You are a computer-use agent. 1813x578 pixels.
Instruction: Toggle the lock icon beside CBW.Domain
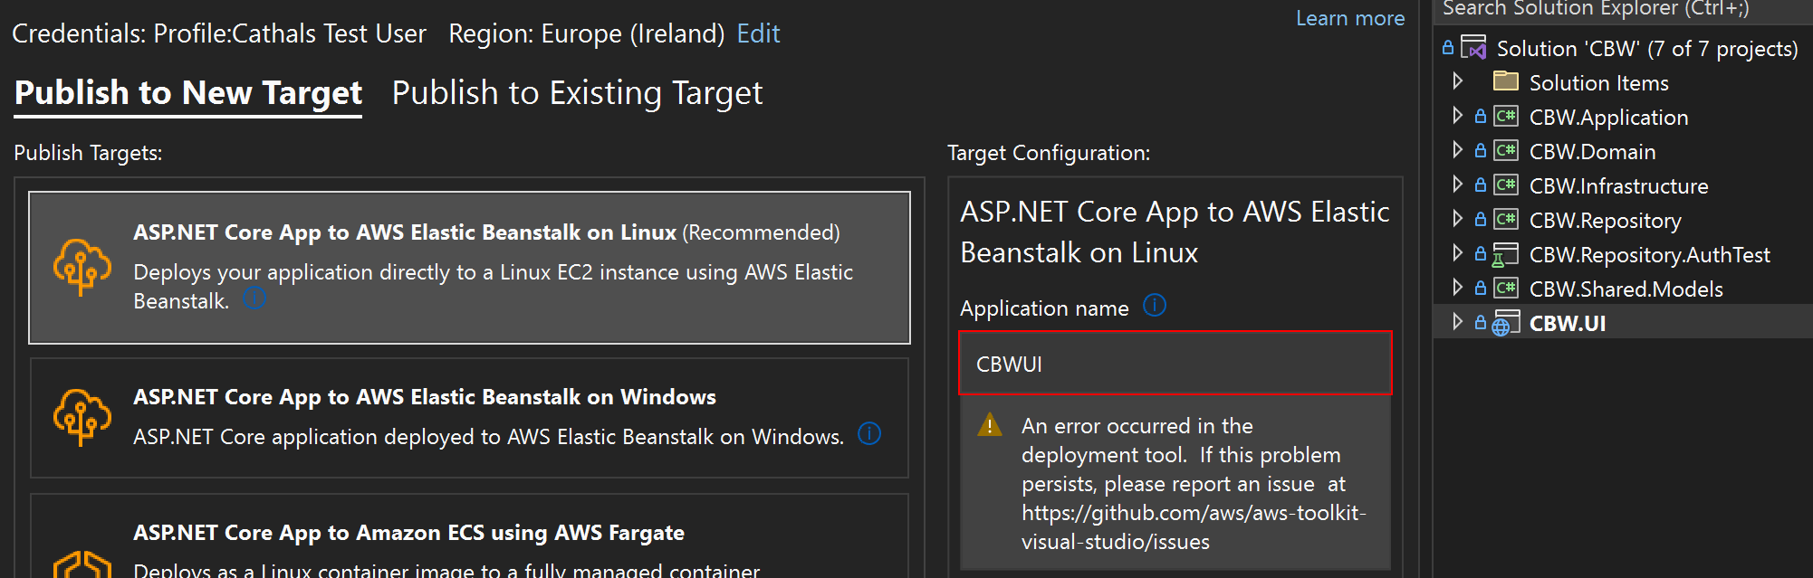pyautogui.click(x=1481, y=150)
